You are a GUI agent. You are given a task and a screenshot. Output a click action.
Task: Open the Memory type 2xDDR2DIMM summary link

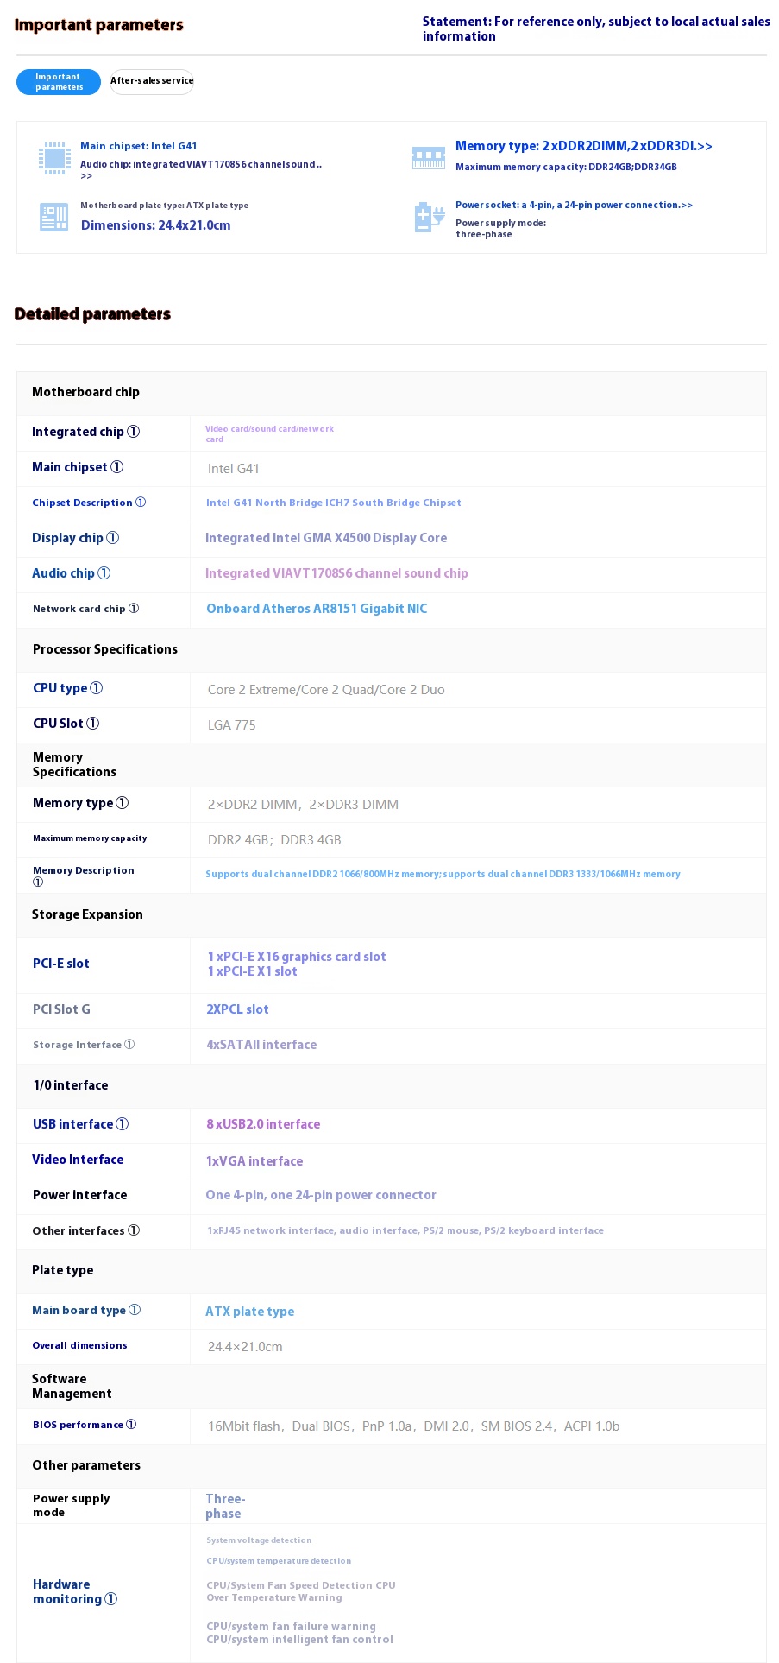[584, 146]
